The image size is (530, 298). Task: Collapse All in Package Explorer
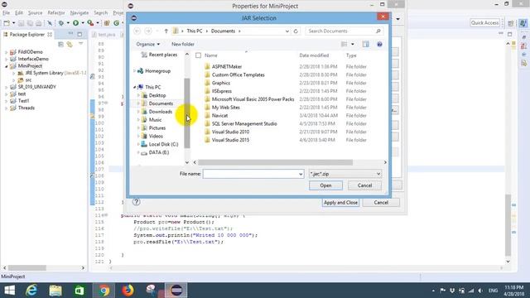(x=60, y=44)
